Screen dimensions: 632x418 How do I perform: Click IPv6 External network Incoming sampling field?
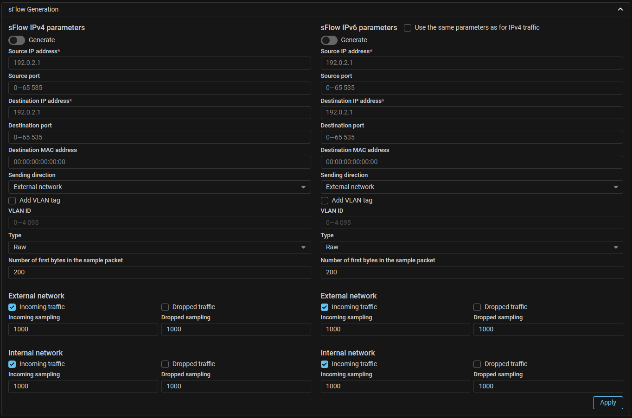pos(395,329)
